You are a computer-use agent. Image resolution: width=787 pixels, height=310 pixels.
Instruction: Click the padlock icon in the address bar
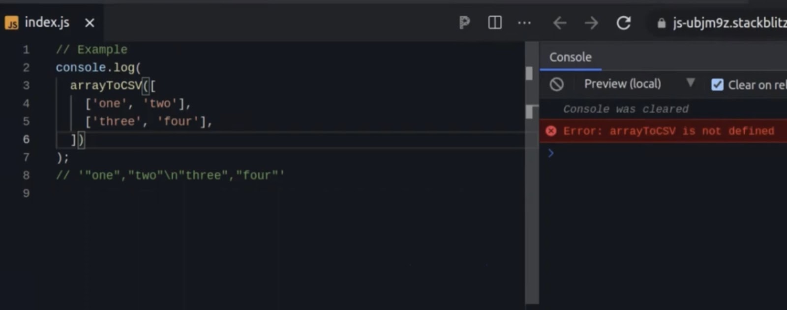click(x=661, y=23)
